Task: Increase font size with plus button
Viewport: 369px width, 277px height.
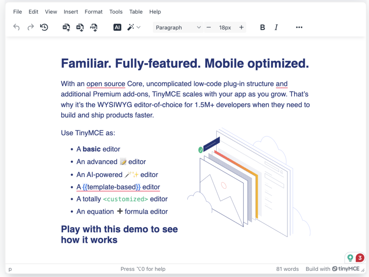Action: tap(241, 27)
